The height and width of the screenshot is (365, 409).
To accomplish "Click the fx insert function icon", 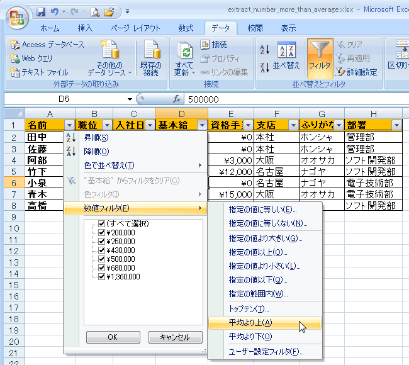I will coord(177,99).
